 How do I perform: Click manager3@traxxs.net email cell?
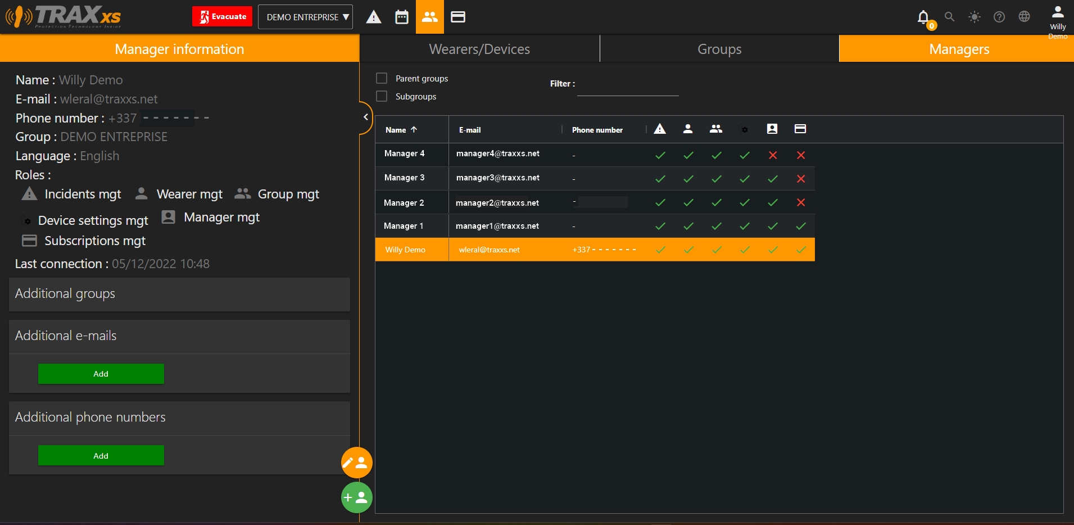click(498, 178)
